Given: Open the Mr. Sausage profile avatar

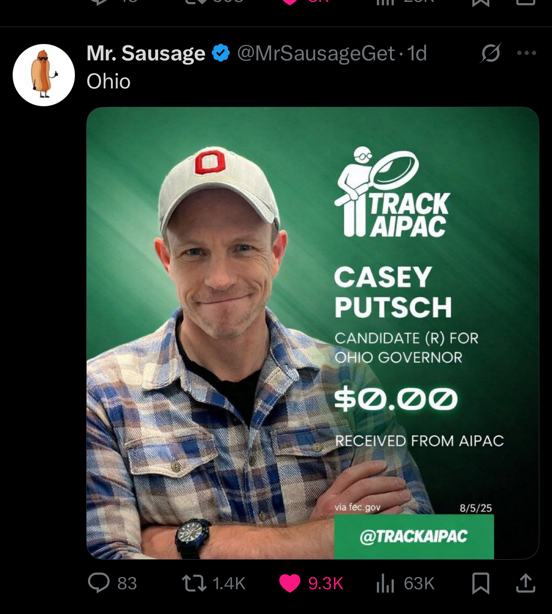Looking at the screenshot, I should (x=44, y=75).
